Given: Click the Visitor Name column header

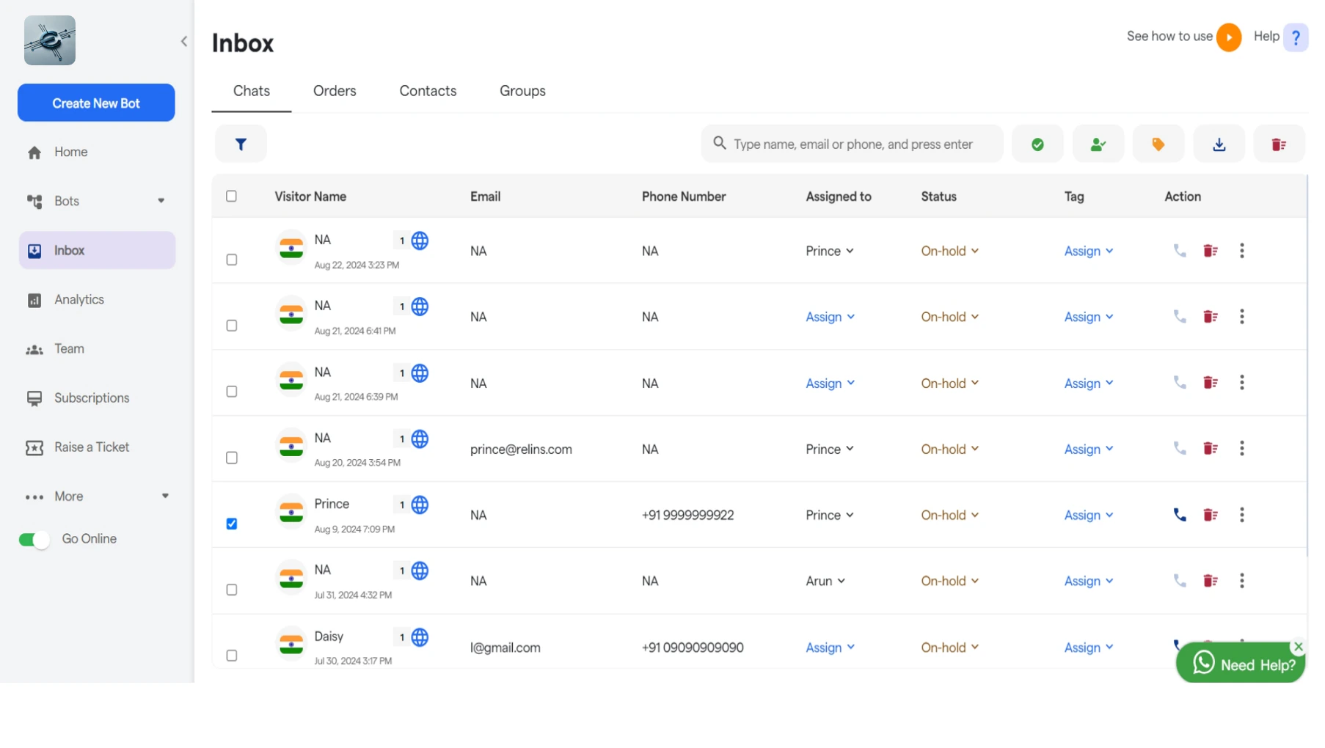Looking at the screenshot, I should [x=310, y=197].
